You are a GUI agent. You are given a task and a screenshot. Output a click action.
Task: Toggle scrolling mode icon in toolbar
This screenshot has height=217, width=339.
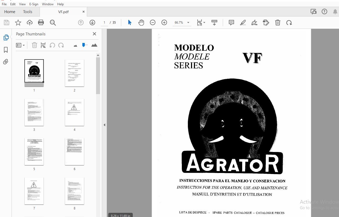214,23
